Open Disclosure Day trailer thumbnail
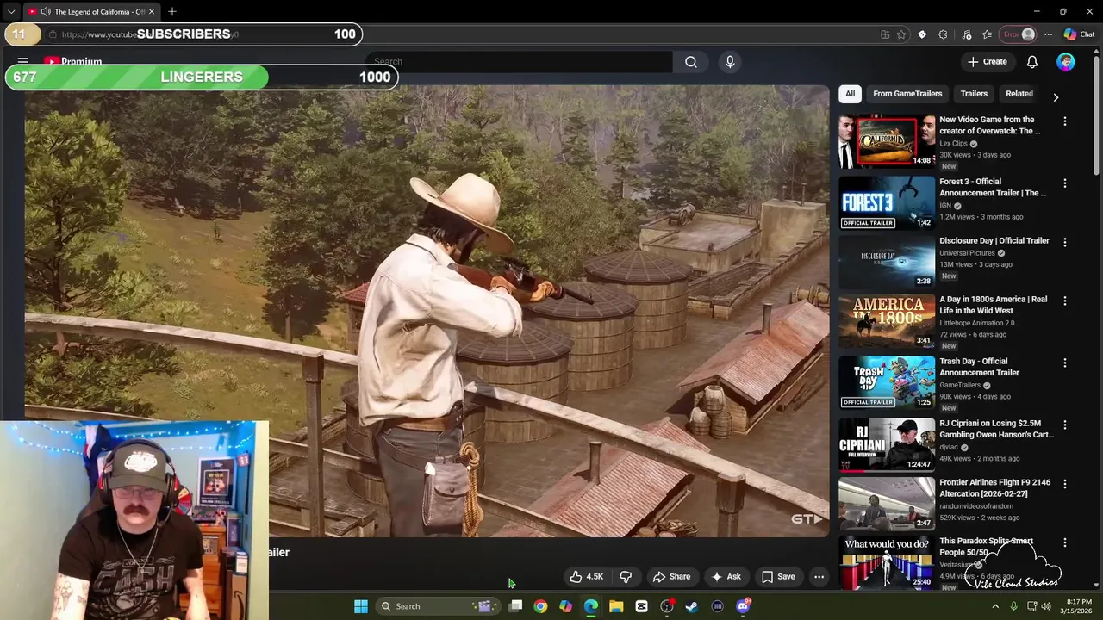 point(887,262)
